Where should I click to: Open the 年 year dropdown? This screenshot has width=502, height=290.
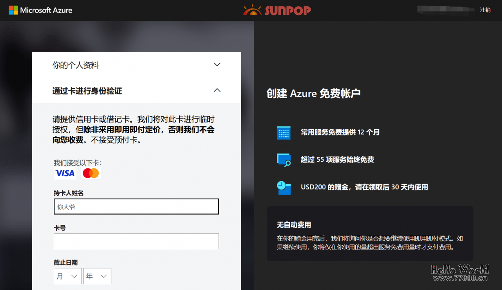97,276
